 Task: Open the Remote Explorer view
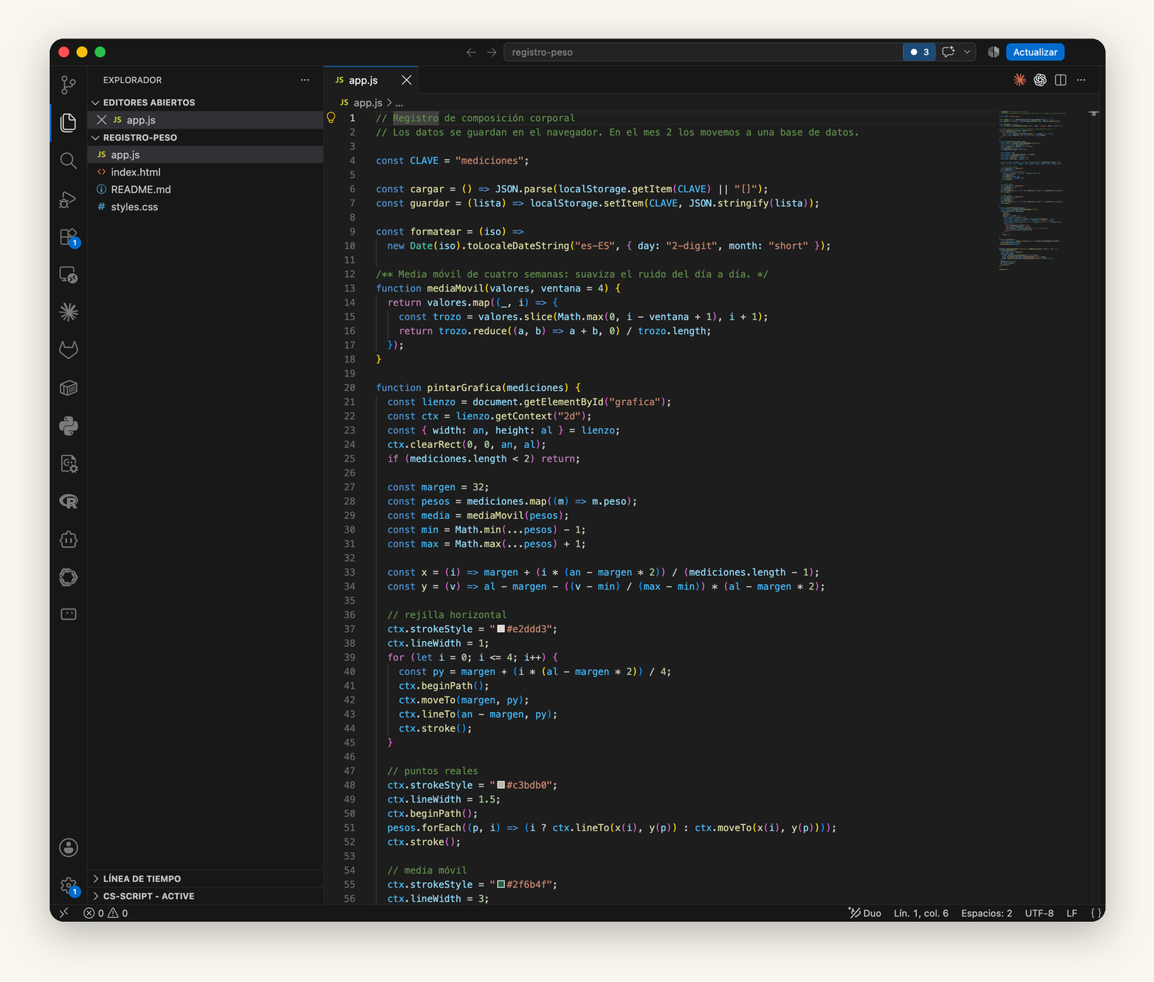(x=68, y=274)
